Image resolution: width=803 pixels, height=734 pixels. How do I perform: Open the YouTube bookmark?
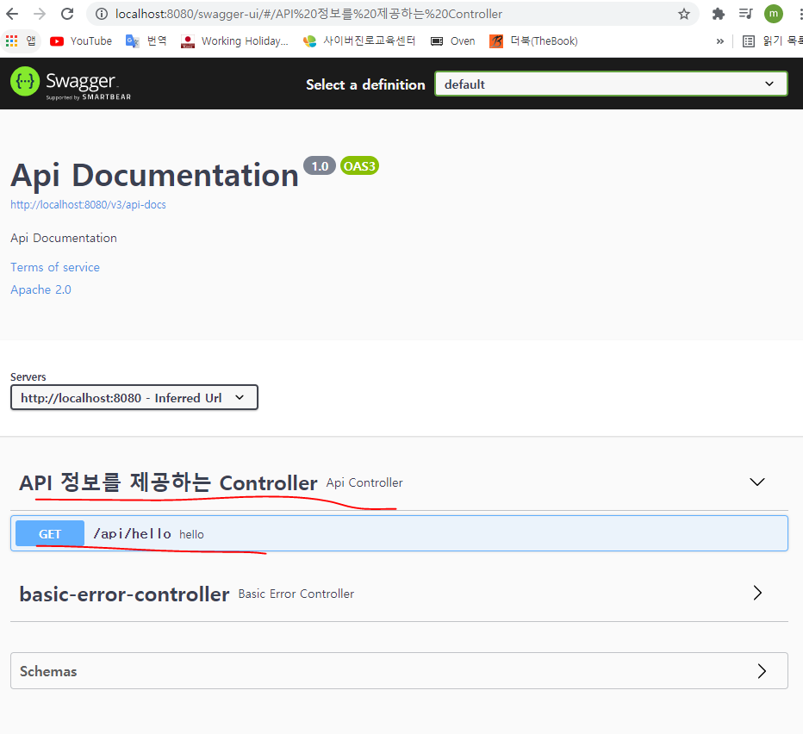click(x=80, y=40)
